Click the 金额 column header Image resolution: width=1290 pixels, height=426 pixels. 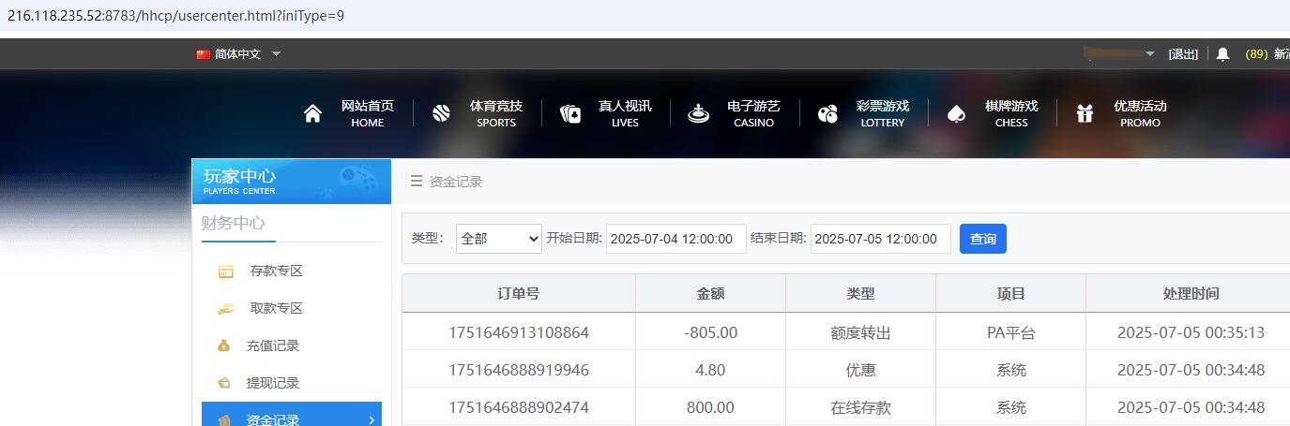pos(710,293)
